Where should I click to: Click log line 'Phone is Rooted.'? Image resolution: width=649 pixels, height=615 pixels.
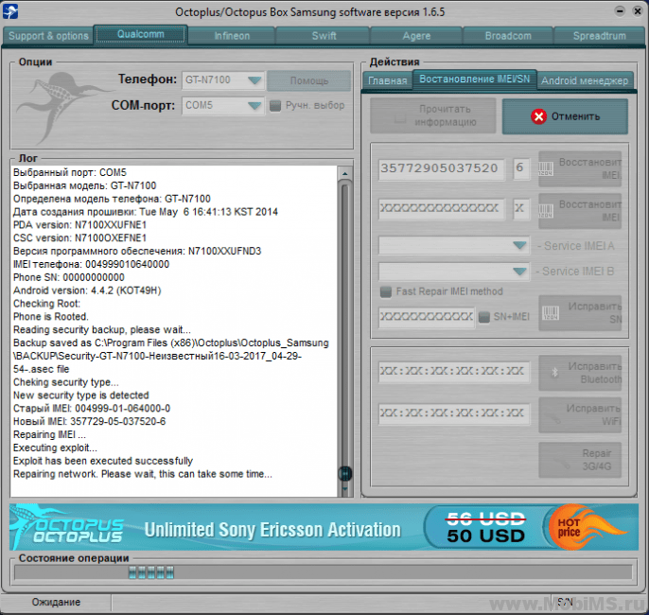[51, 317]
